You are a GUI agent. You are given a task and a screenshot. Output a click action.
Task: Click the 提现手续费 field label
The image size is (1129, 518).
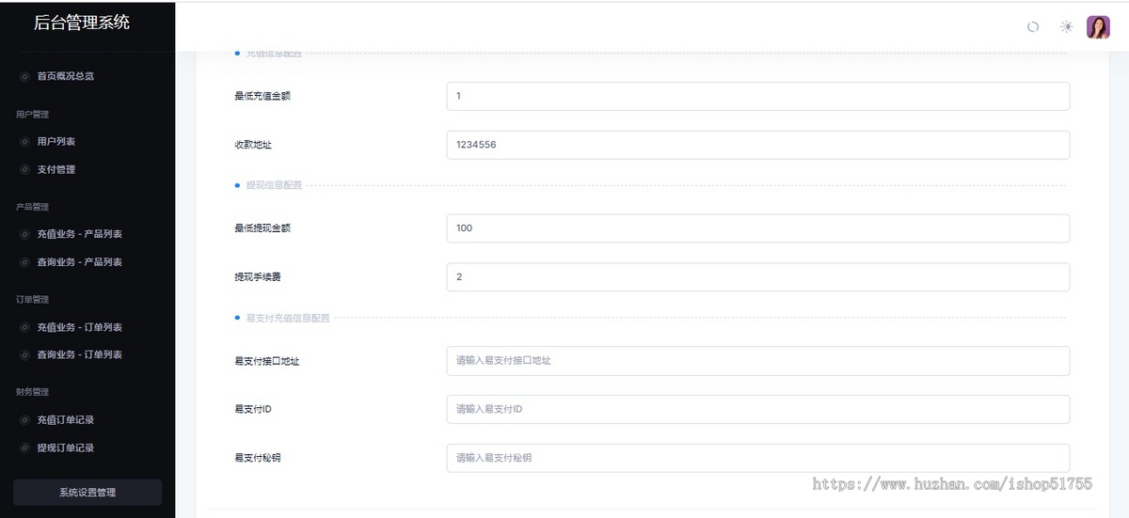click(258, 277)
